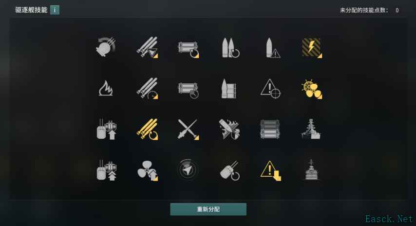Viewport: 416px width, 226px height.
Task: Click the 重新分配 reset skills button
Action: pyautogui.click(x=208, y=209)
